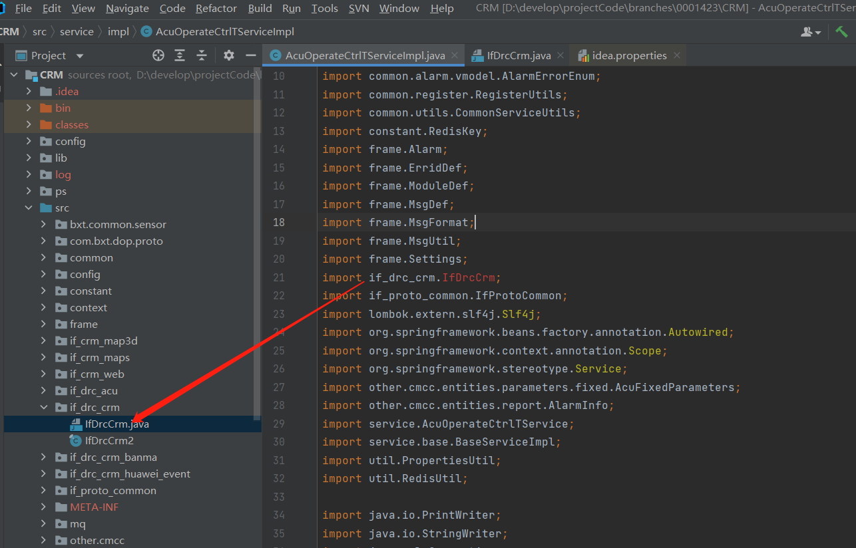
Task: Open the File menu
Action: pyautogui.click(x=23, y=8)
